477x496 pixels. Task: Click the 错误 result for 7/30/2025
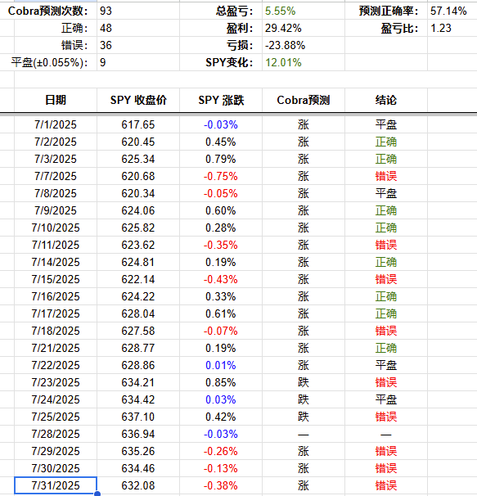pyautogui.click(x=386, y=468)
